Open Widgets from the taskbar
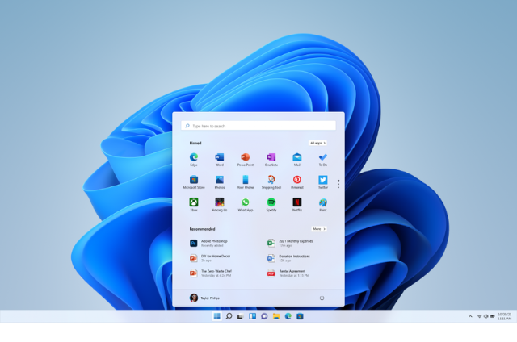The height and width of the screenshot is (342, 517). [252, 316]
